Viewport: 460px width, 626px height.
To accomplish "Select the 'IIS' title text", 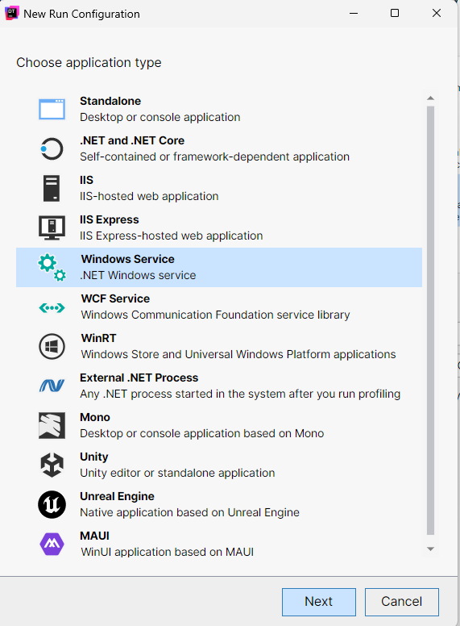I will [86, 180].
